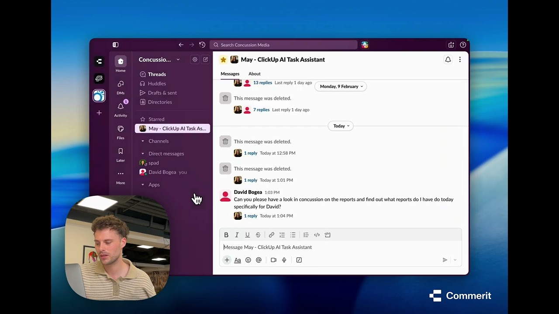Open send options dropdown arrow

click(455, 260)
